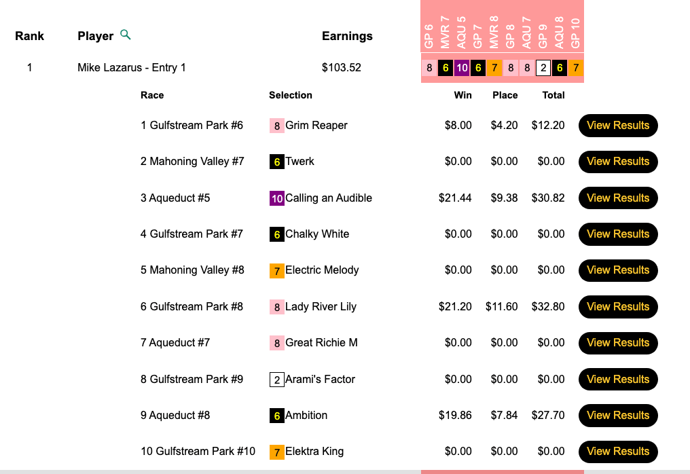
Task: Click the Rank column header
Action: [29, 36]
